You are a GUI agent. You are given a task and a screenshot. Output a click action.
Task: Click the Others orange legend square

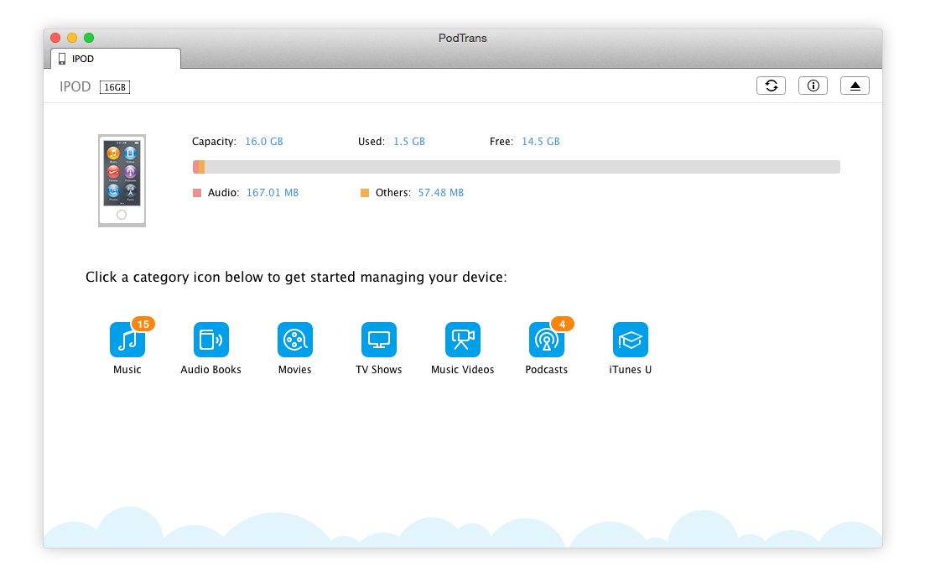tap(365, 193)
